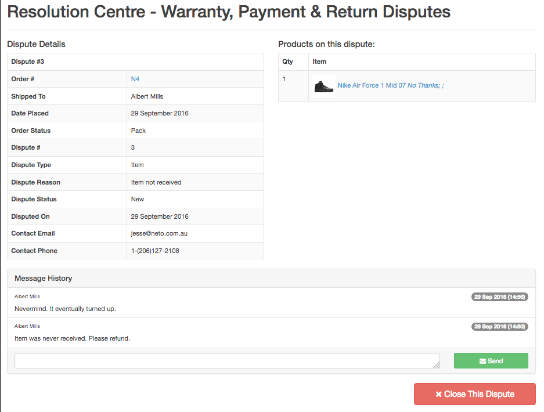This screenshot has width=544, height=412.
Task: Click the Resolution Centre page title
Action: pos(229,12)
